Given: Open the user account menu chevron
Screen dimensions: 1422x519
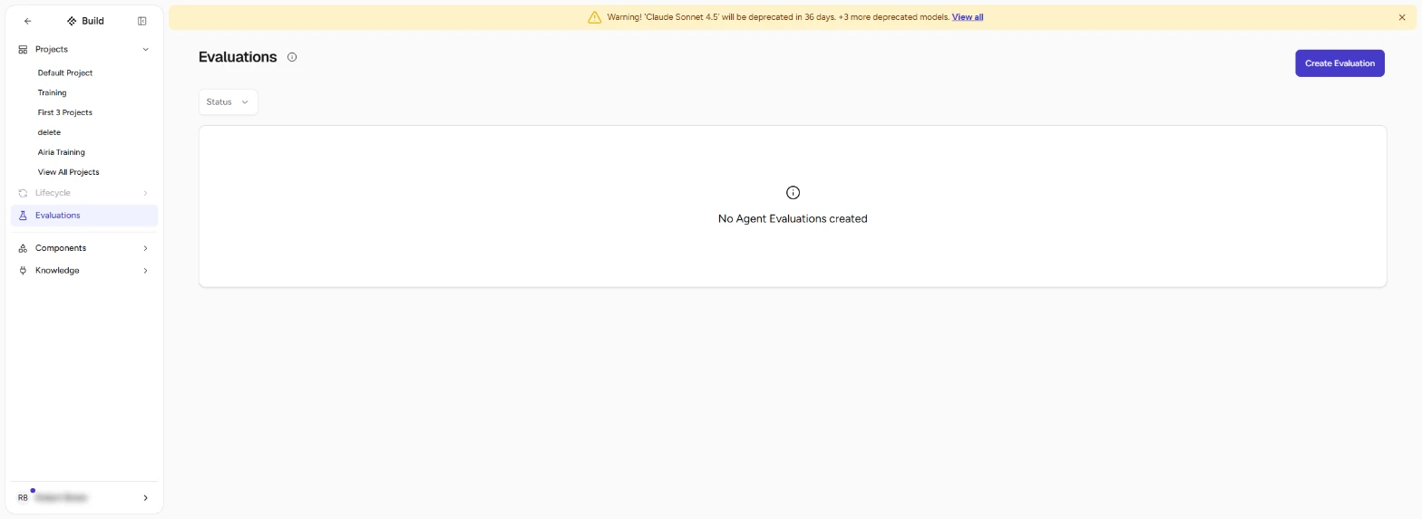Looking at the screenshot, I should 145,498.
